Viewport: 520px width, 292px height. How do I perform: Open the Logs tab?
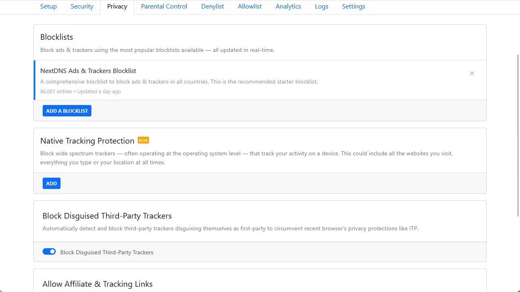coord(321,6)
